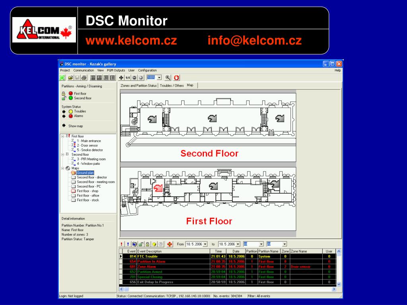This screenshot has height=305, width=407.
Task: Click the green Second floor status light
Action: coord(71,98)
